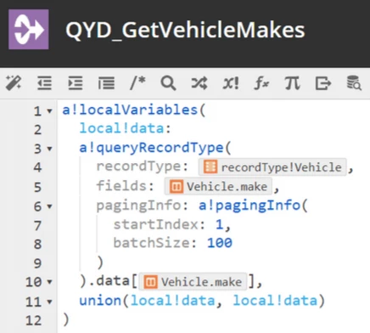The image size is (370, 333).
Task: Click the recordType!Vehicle reference chip
Action: tap(272, 167)
